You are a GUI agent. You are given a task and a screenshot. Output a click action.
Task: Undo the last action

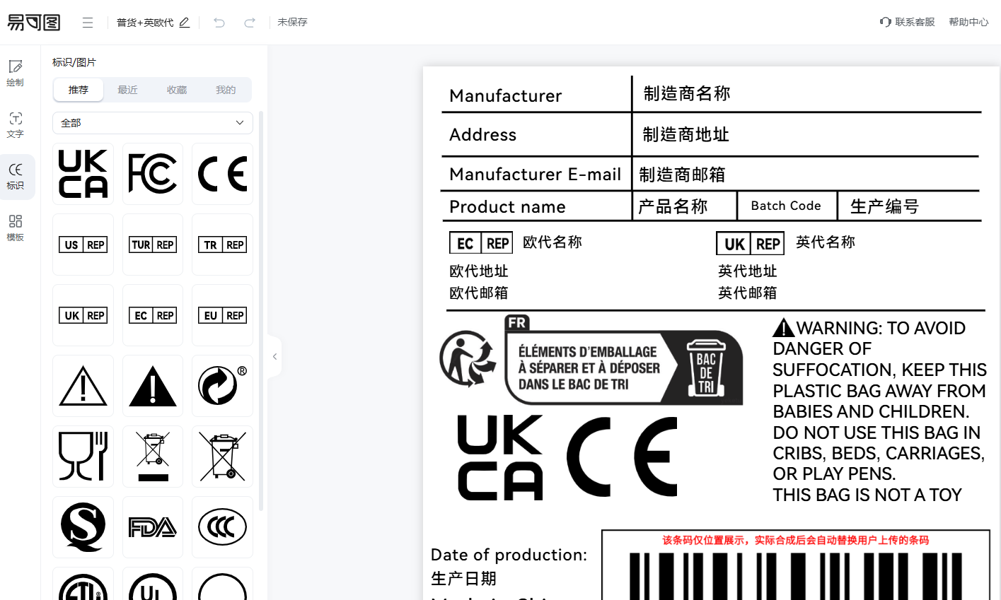[219, 23]
